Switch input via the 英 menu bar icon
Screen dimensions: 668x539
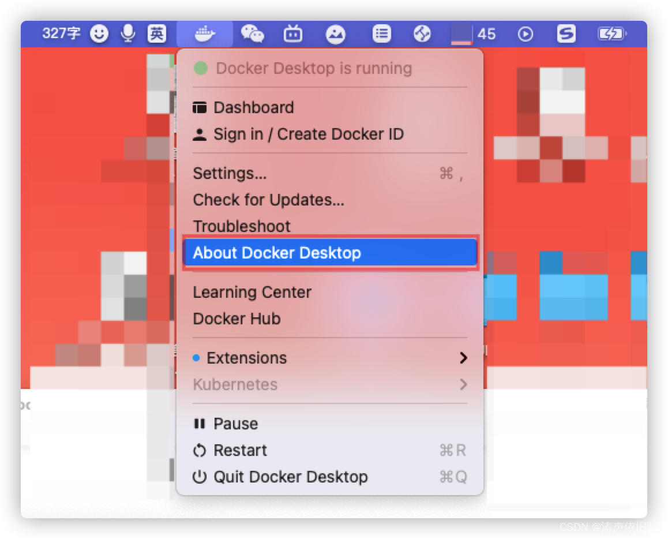click(x=157, y=33)
